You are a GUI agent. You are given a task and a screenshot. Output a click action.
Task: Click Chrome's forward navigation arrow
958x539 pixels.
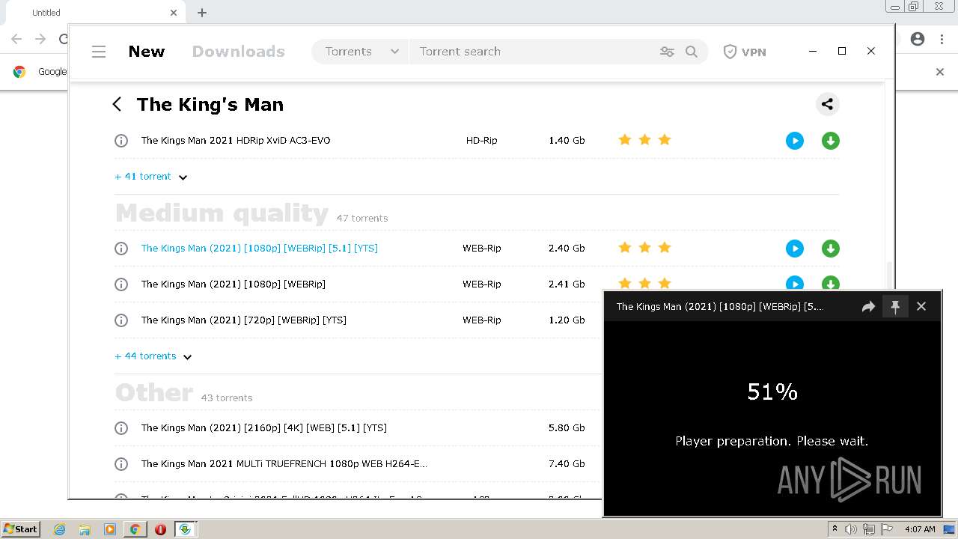[x=40, y=39]
